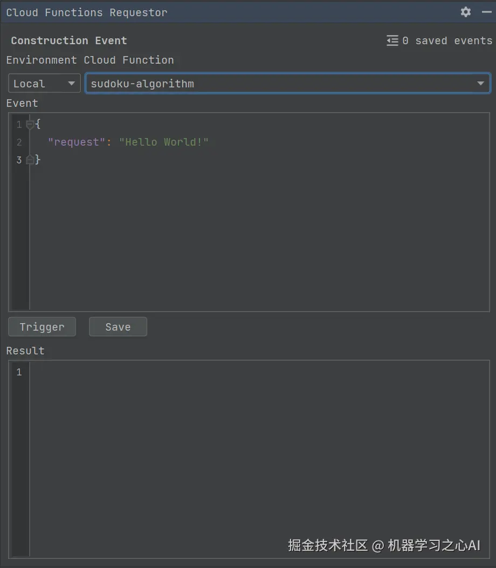Screen dimensions: 496x568
Task: Open the settings gear menu
Action: (466, 12)
